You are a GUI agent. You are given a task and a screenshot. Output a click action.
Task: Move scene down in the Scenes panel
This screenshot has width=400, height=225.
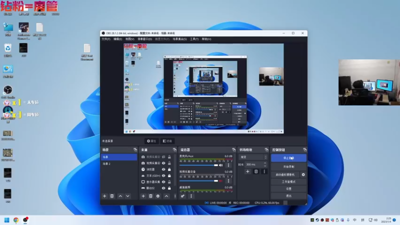point(128,196)
